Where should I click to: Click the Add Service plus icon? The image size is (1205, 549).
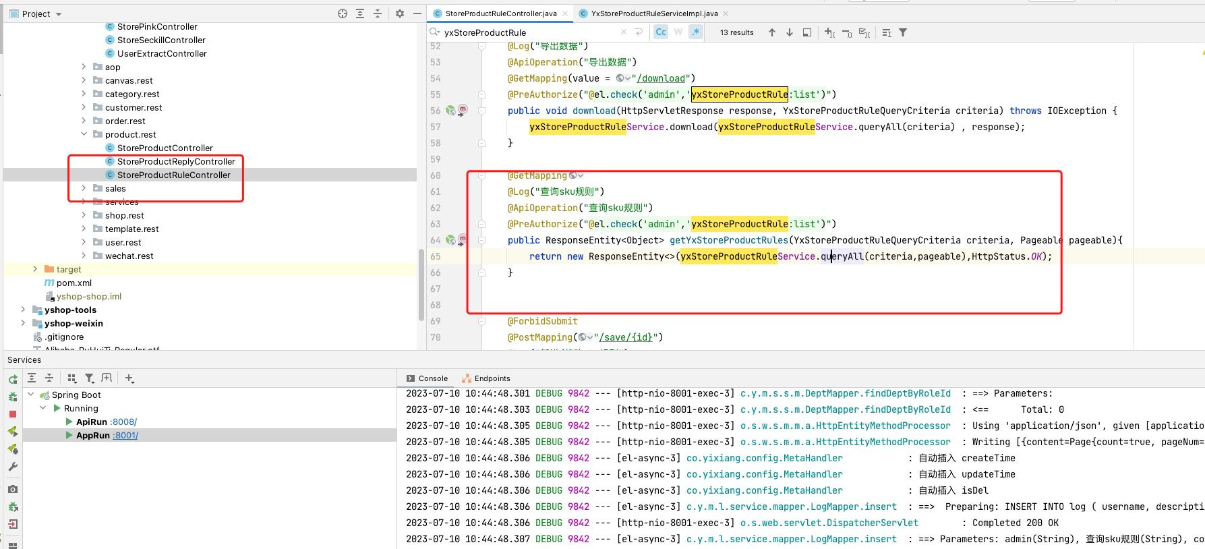[129, 378]
